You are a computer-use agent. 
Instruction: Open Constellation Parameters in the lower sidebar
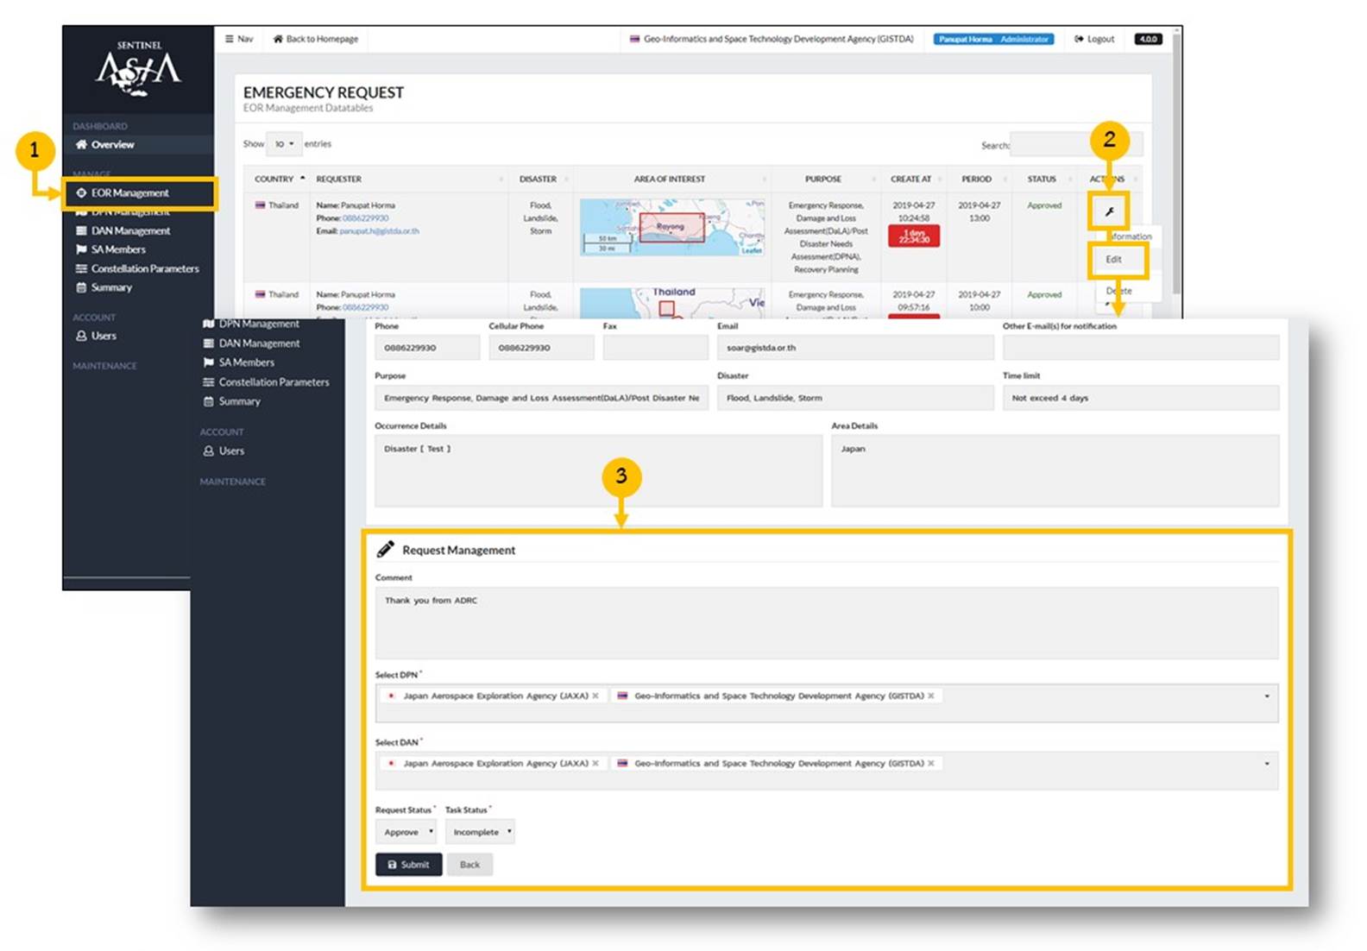tap(273, 382)
